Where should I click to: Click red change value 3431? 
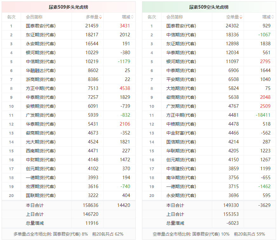(x=125, y=26)
